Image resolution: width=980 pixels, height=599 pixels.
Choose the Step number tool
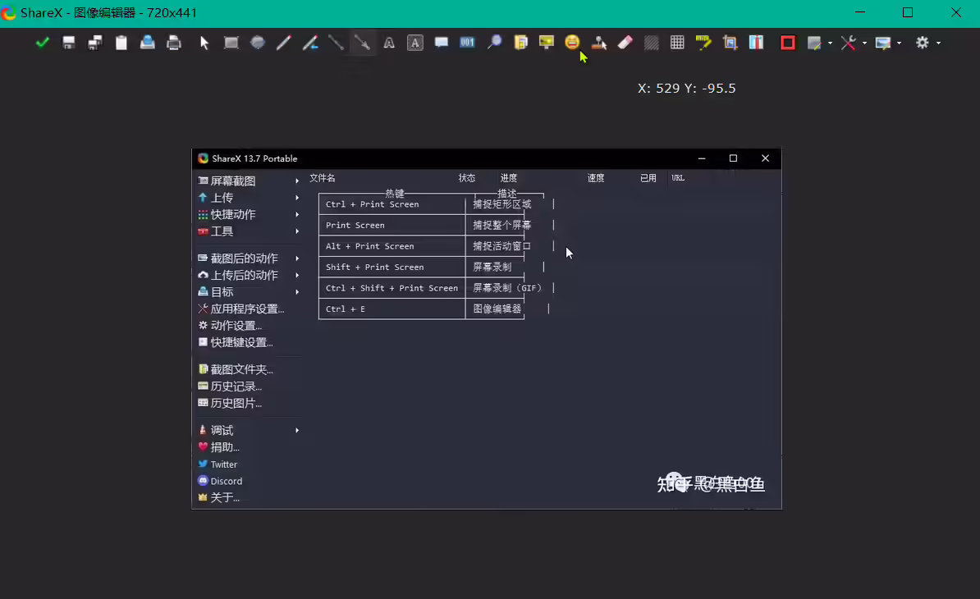click(x=468, y=43)
